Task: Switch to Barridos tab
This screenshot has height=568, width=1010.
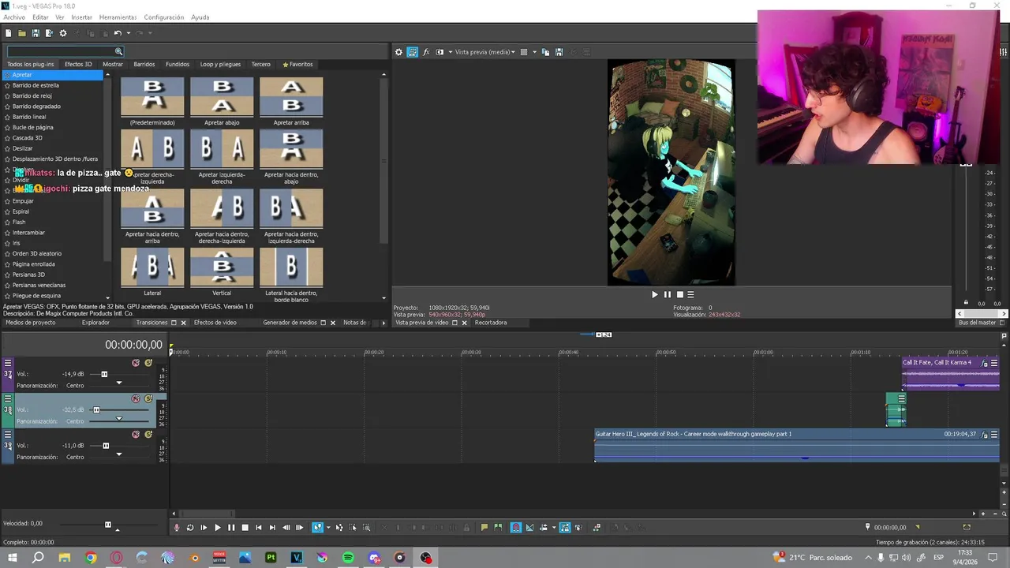Action: pyautogui.click(x=144, y=64)
